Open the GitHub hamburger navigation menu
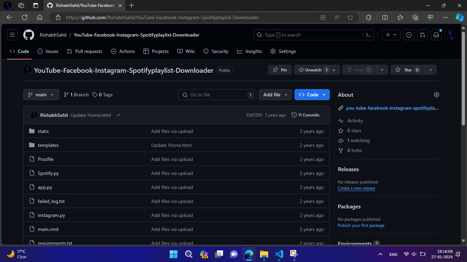This screenshot has height=262, width=467. pyautogui.click(x=12, y=35)
